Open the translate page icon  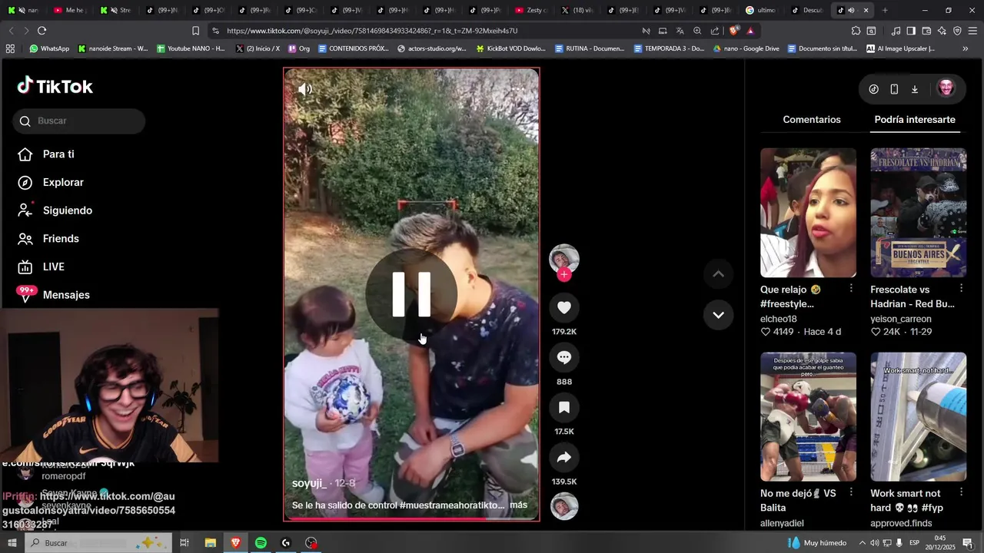(680, 31)
